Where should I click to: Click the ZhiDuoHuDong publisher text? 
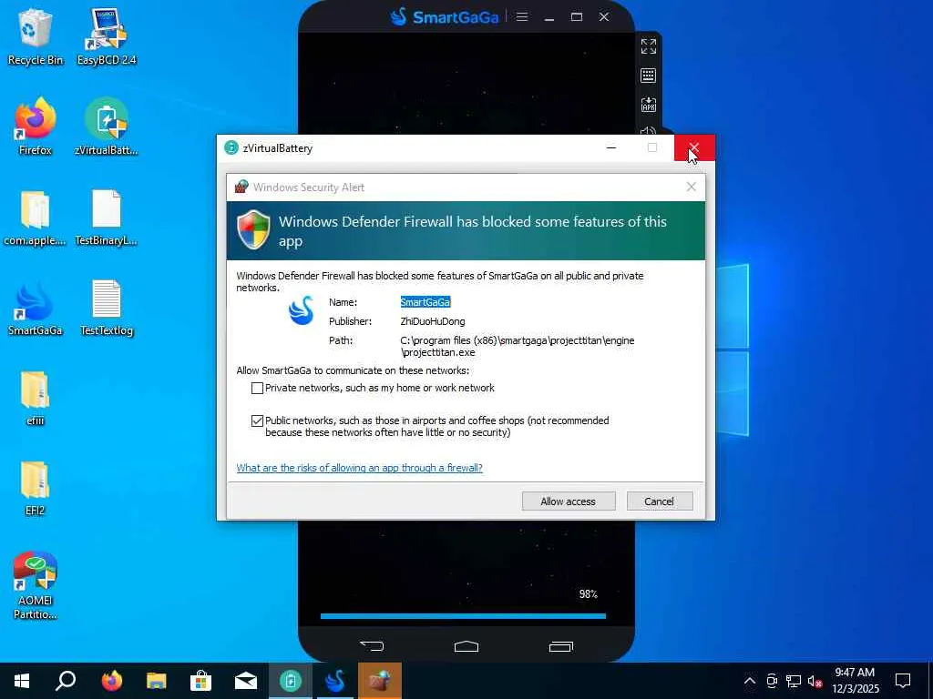point(433,321)
